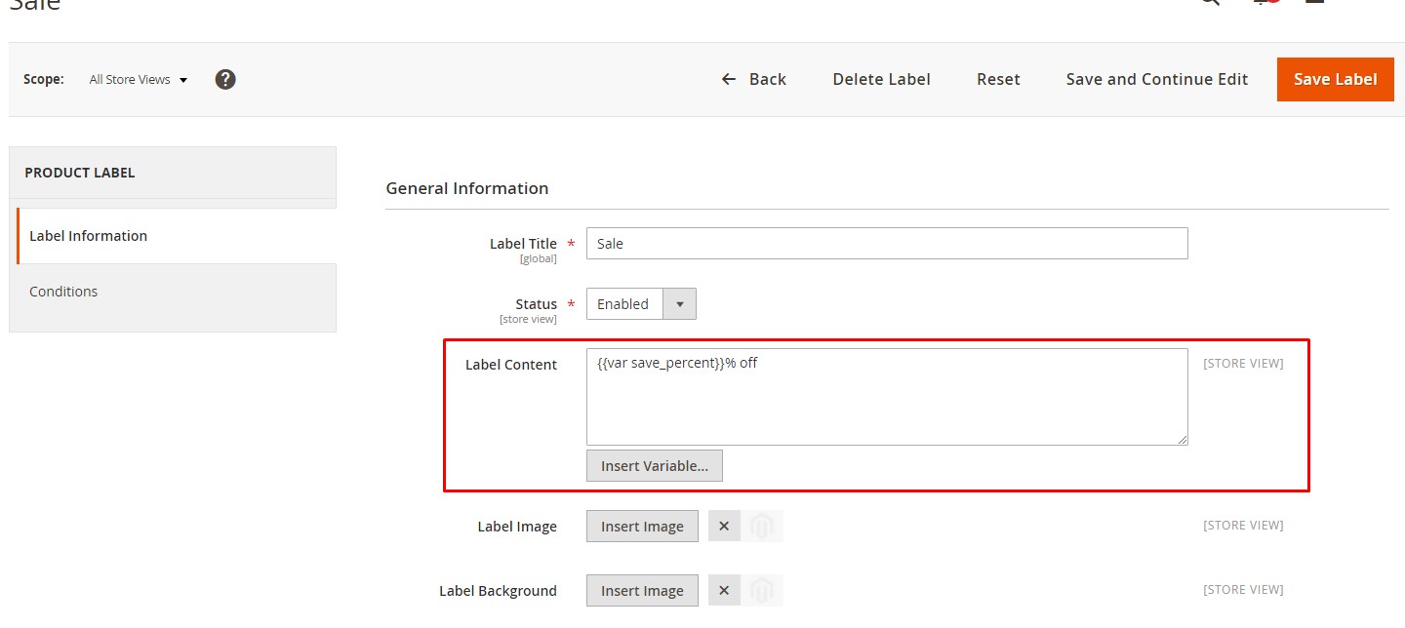Remove Label Background using X icon
Viewport: 1405px width, 628px height.
click(x=724, y=591)
